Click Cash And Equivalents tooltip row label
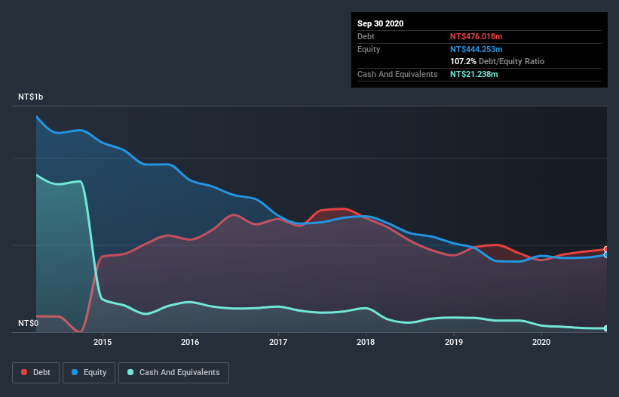This screenshot has height=397, width=619. pyautogui.click(x=397, y=74)
